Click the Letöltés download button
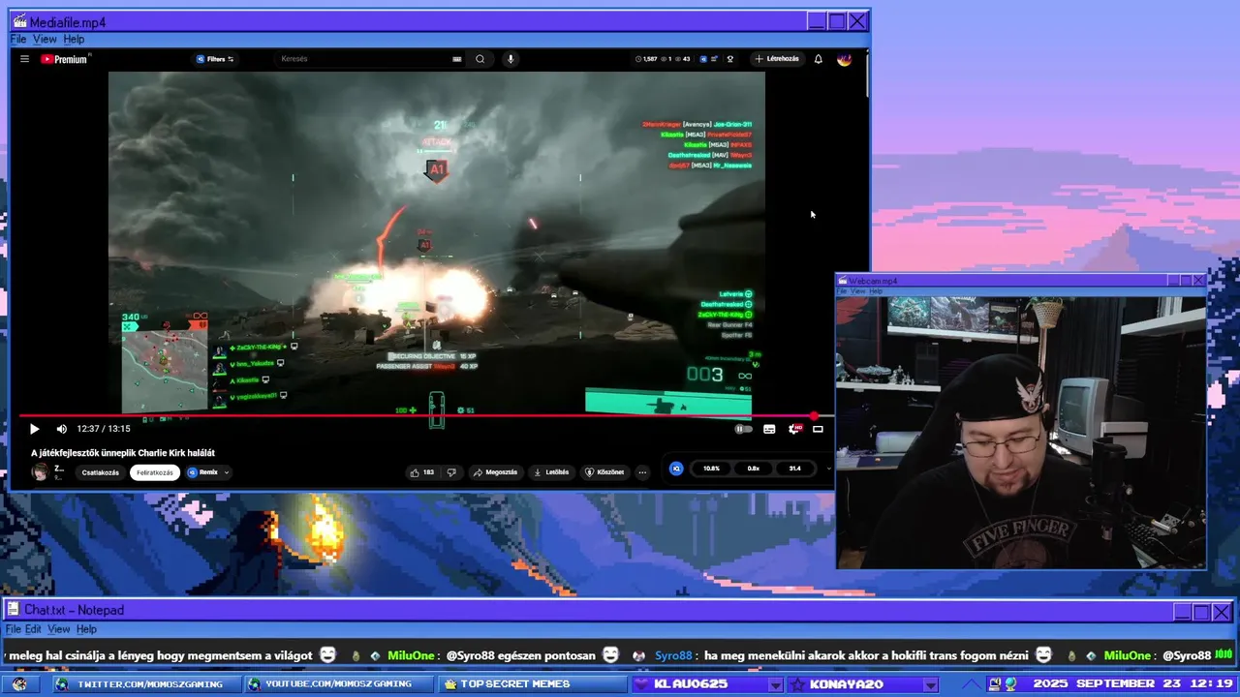 coord(551,472)
